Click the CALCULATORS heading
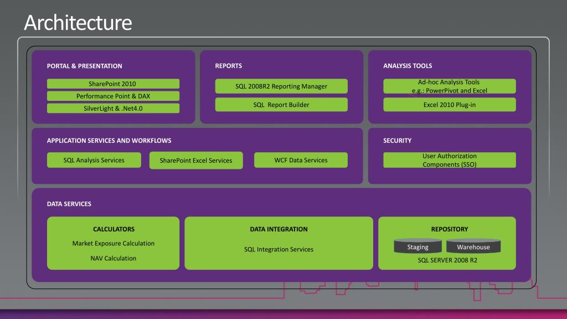 click(114, 229)
